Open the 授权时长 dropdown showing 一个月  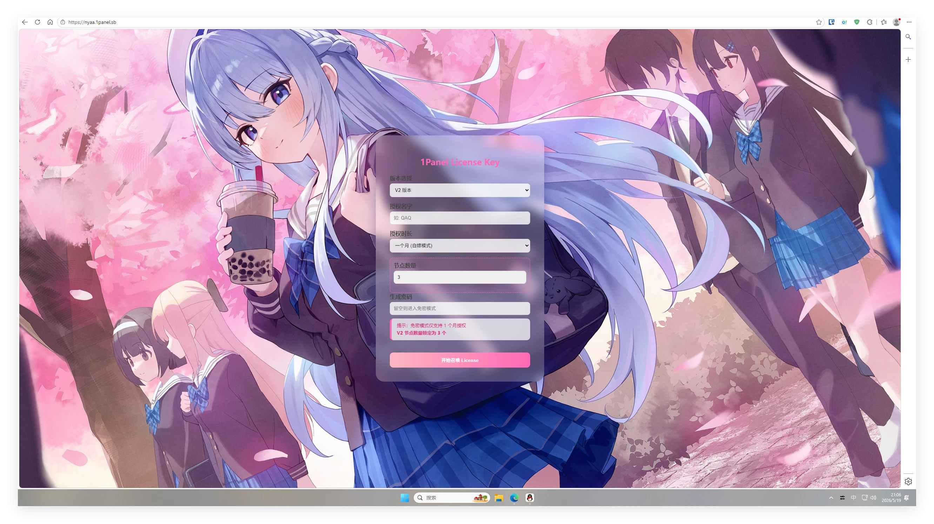460,246
